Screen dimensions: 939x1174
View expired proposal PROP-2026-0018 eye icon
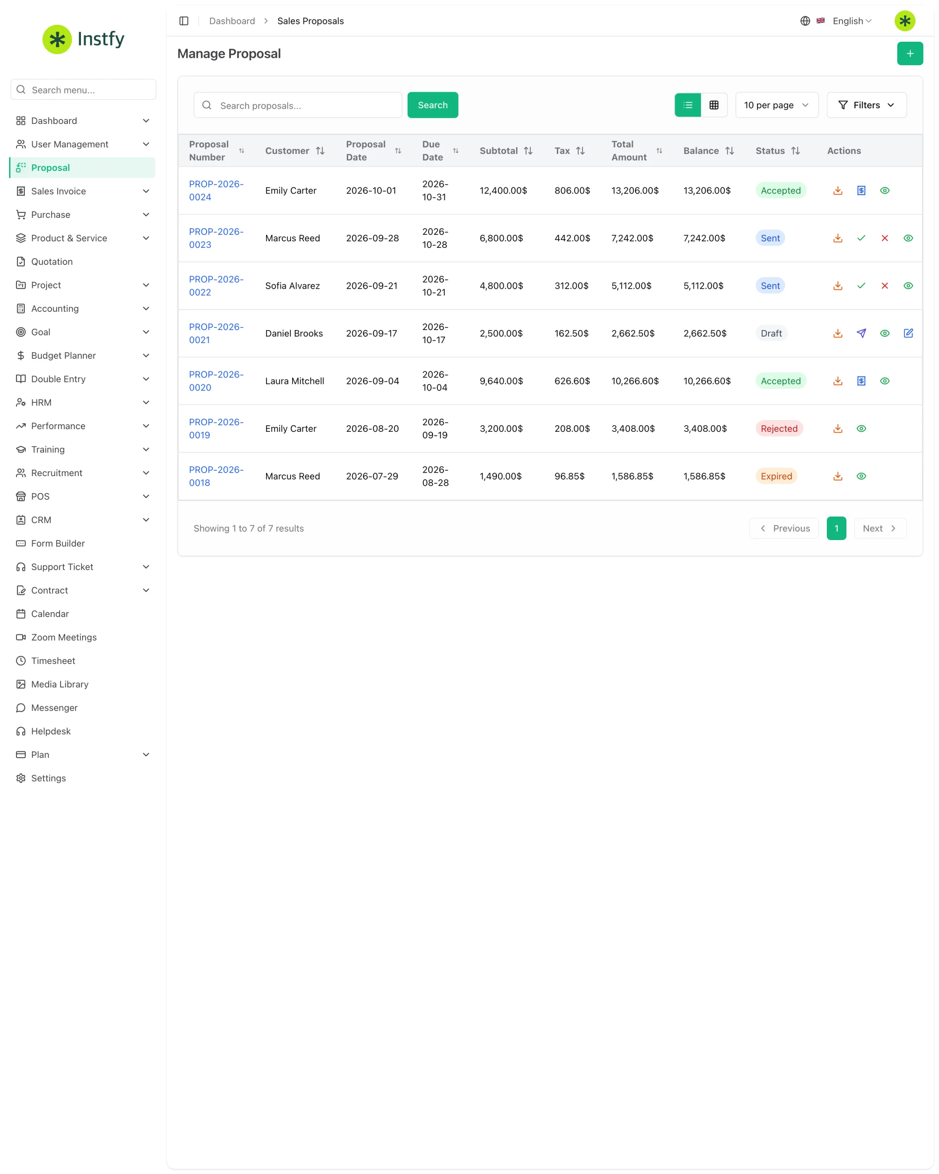tap(861, 476)
